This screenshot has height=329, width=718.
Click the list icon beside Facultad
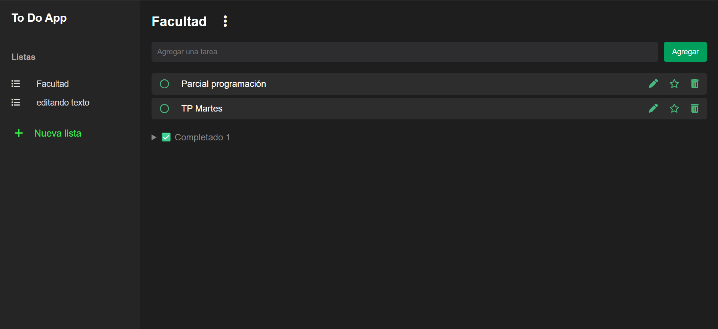tap(15, 83)
